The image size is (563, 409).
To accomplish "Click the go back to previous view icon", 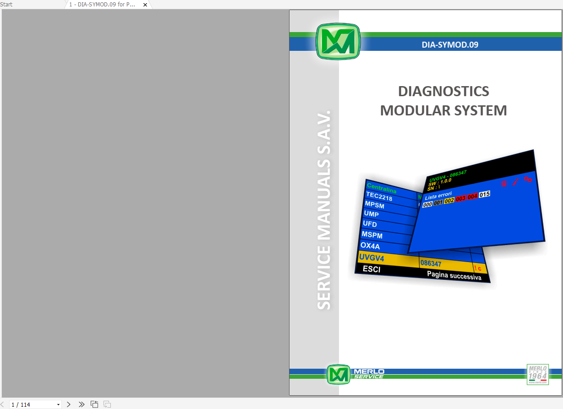I will (94, 404).
